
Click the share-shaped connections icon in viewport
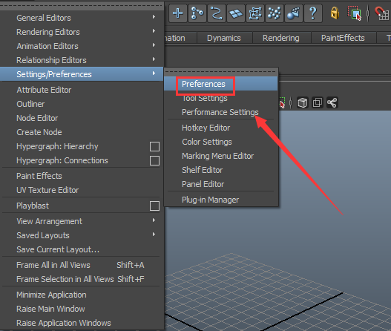(x=332, y=102)
